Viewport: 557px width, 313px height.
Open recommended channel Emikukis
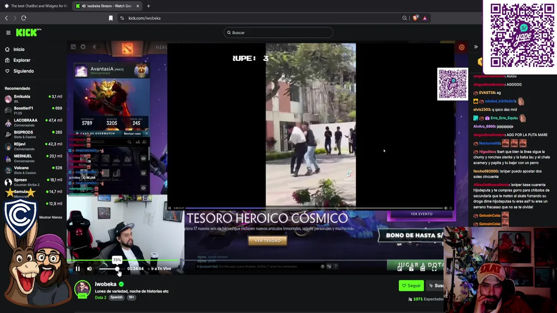(x=33, y=99)
